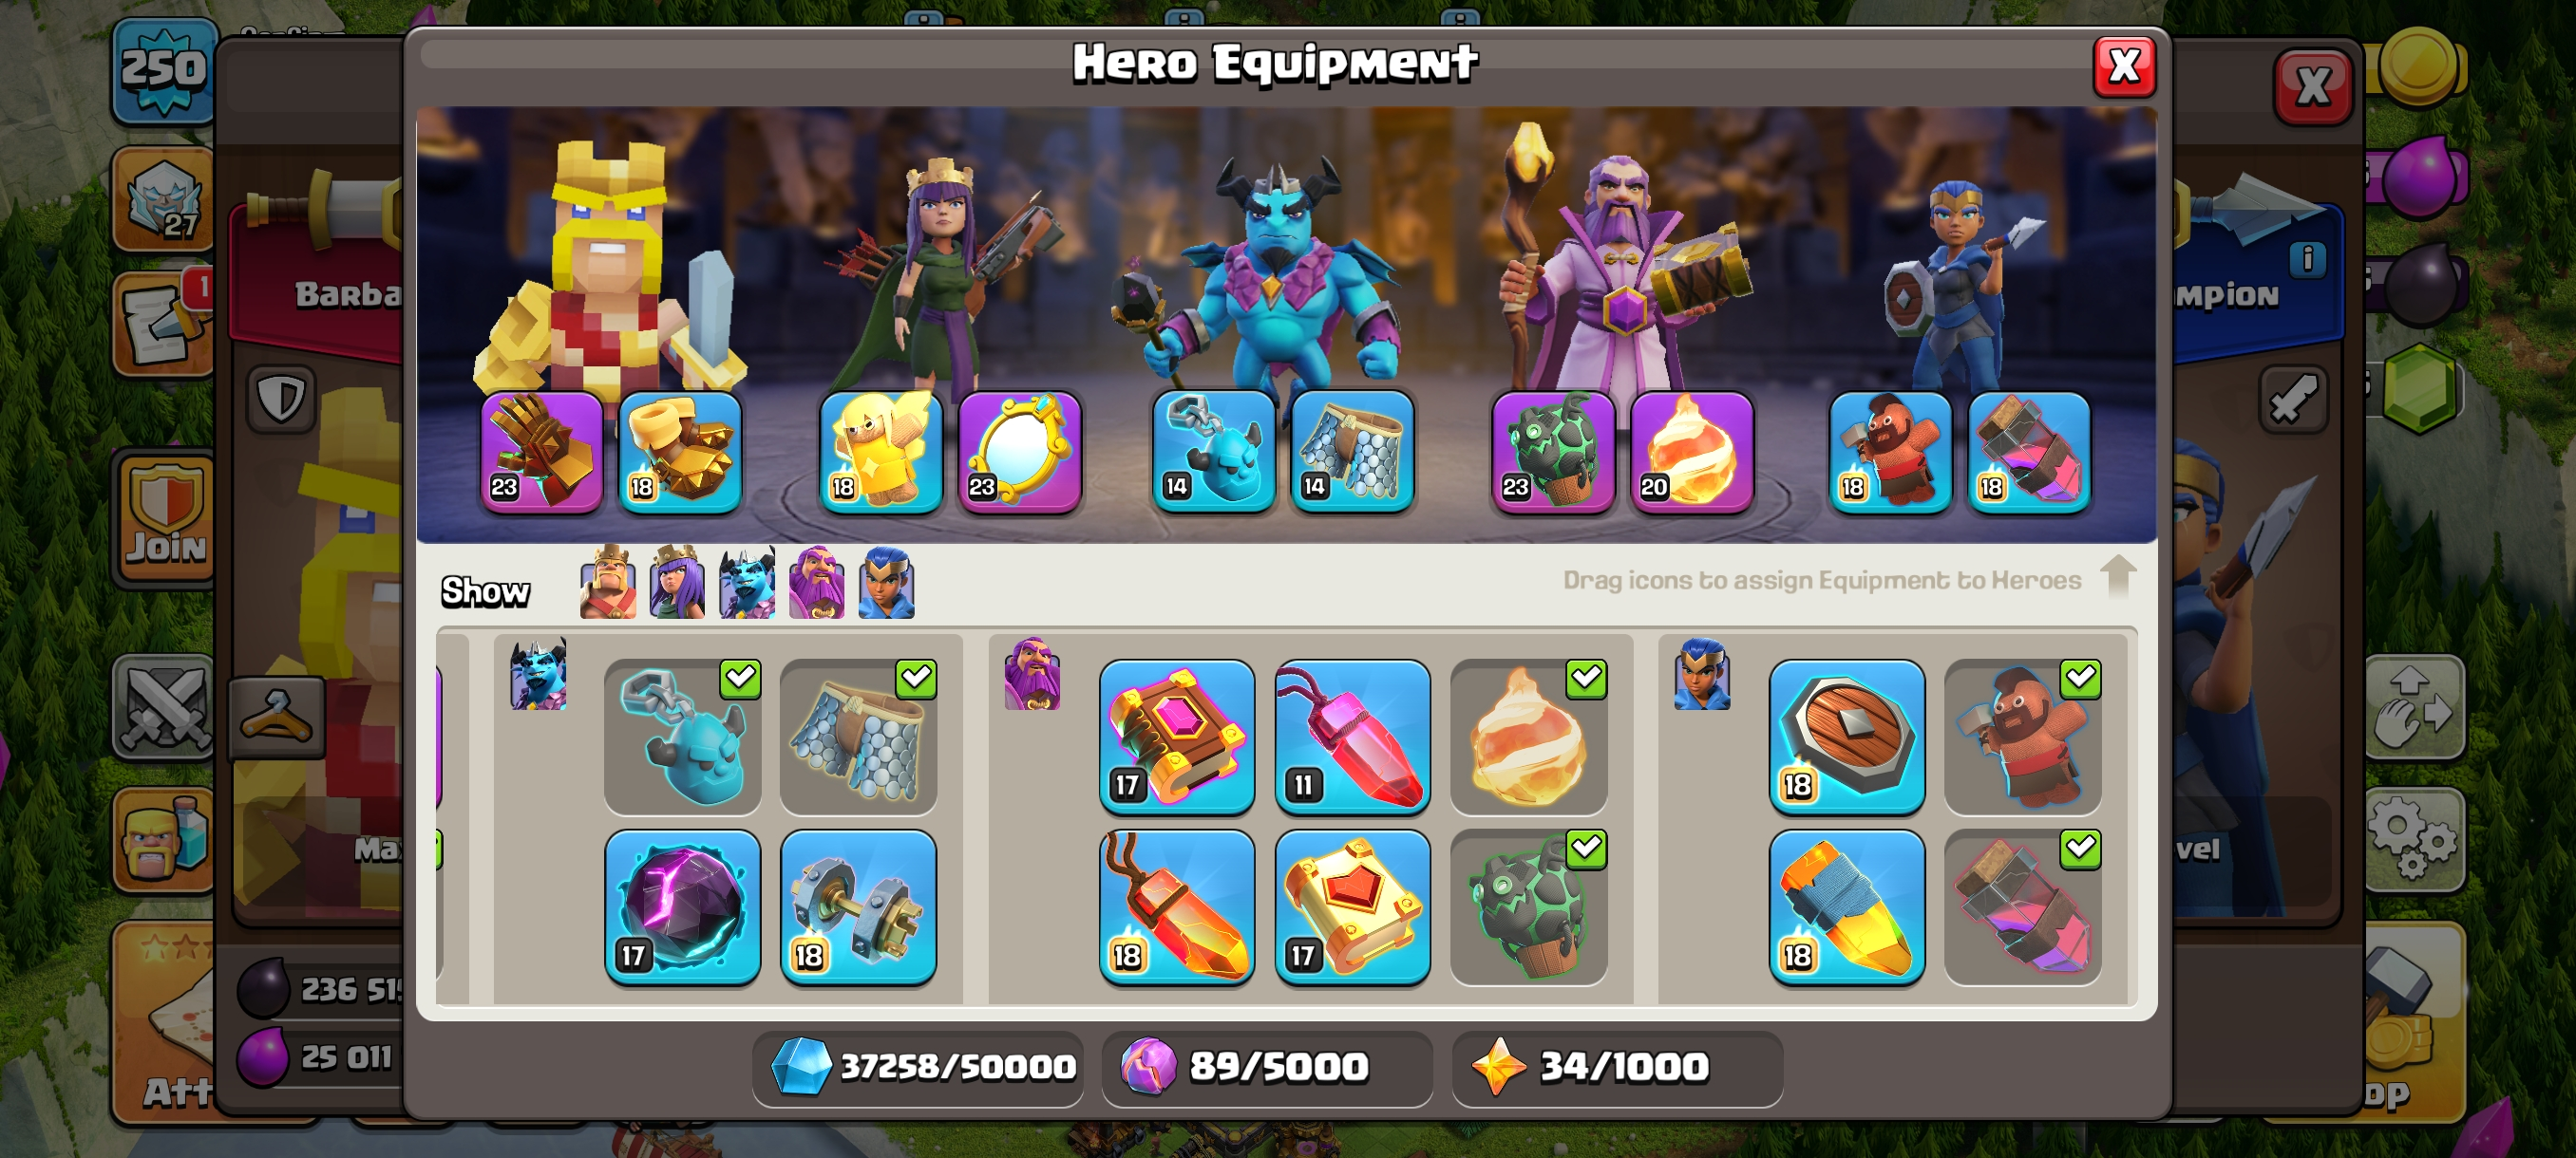Filter equipment by Royal Champion portrait
The image size is (2576, 1158).
point(887,583)
